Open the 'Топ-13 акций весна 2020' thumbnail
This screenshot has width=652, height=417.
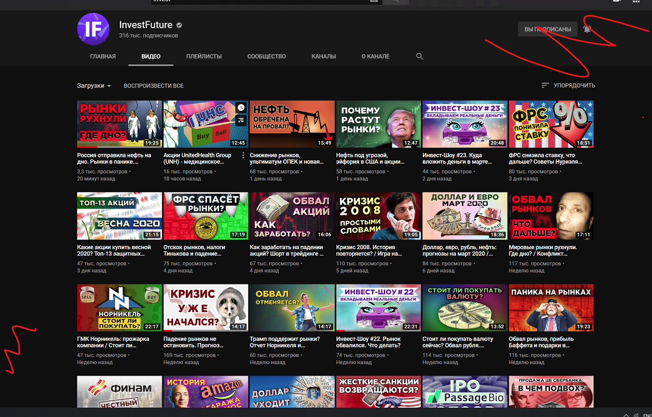coord(120,216)
